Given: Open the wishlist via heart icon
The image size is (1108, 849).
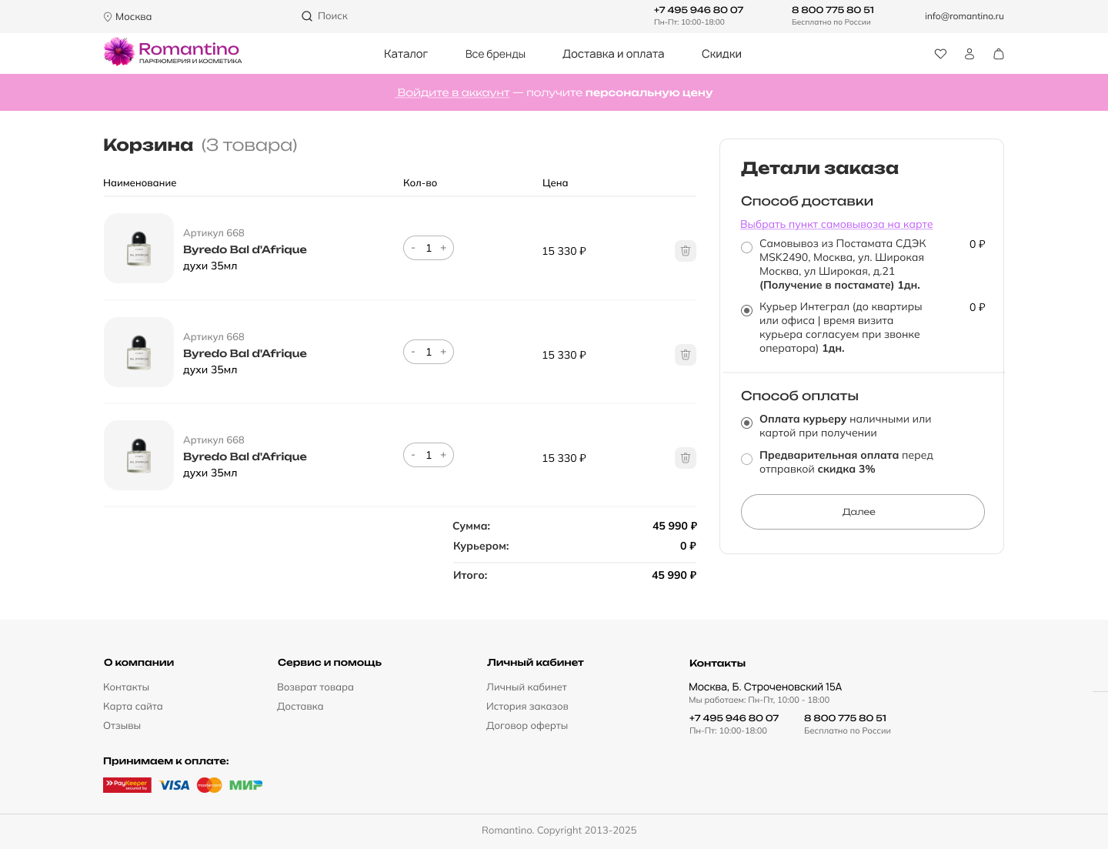Looking at the screenshot, I should 940,54.
